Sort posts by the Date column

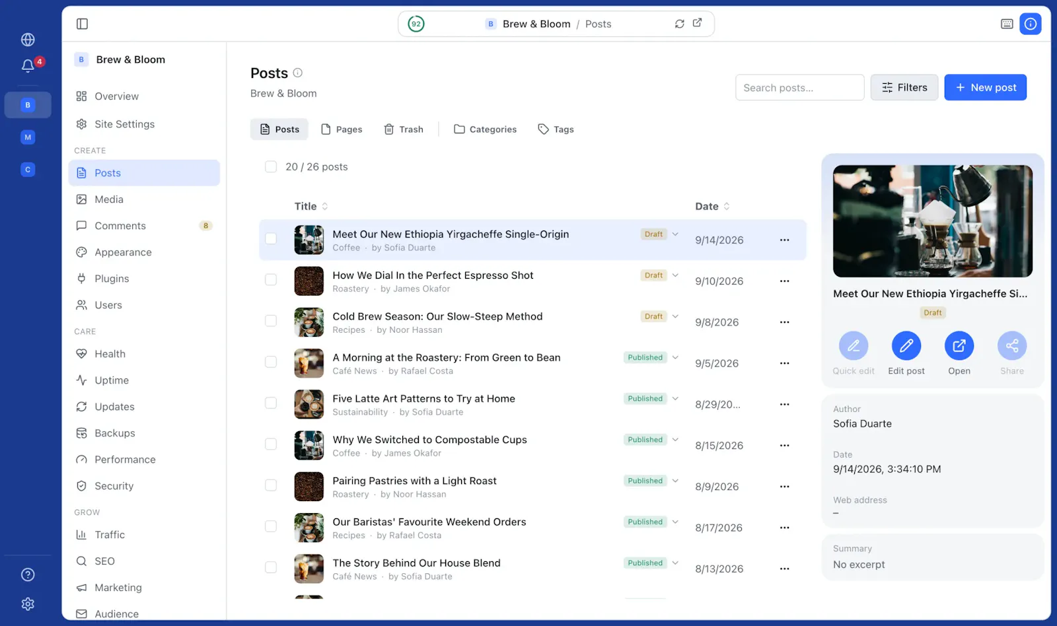712,206
